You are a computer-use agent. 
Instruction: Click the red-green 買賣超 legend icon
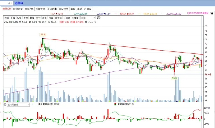click(115, 104)
